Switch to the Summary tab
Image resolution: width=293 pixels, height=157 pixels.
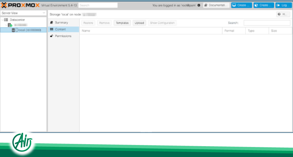click(64, 22)
